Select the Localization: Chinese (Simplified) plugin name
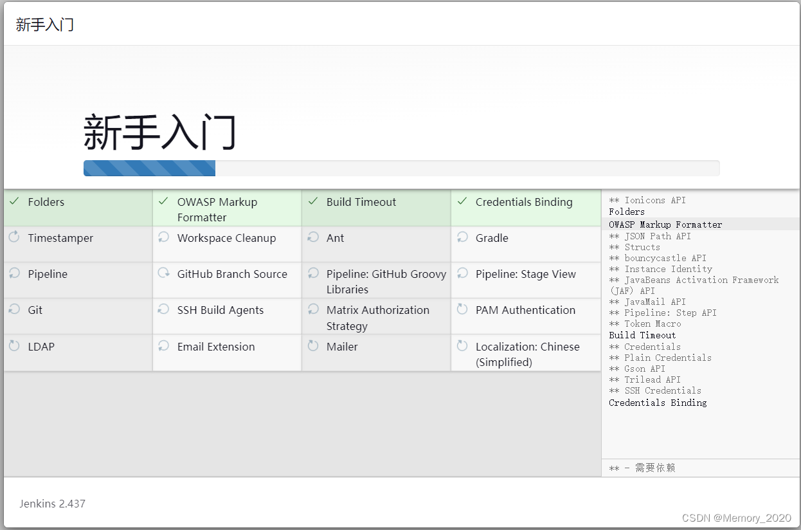801x530 pixels. click(528, 354)
